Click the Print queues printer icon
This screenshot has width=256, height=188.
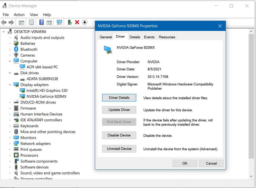(16, 149)
